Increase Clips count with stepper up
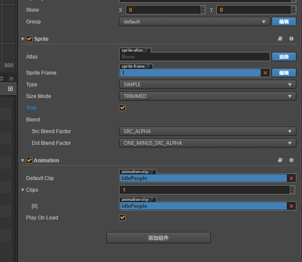302x262 pixels. [292, 188]
